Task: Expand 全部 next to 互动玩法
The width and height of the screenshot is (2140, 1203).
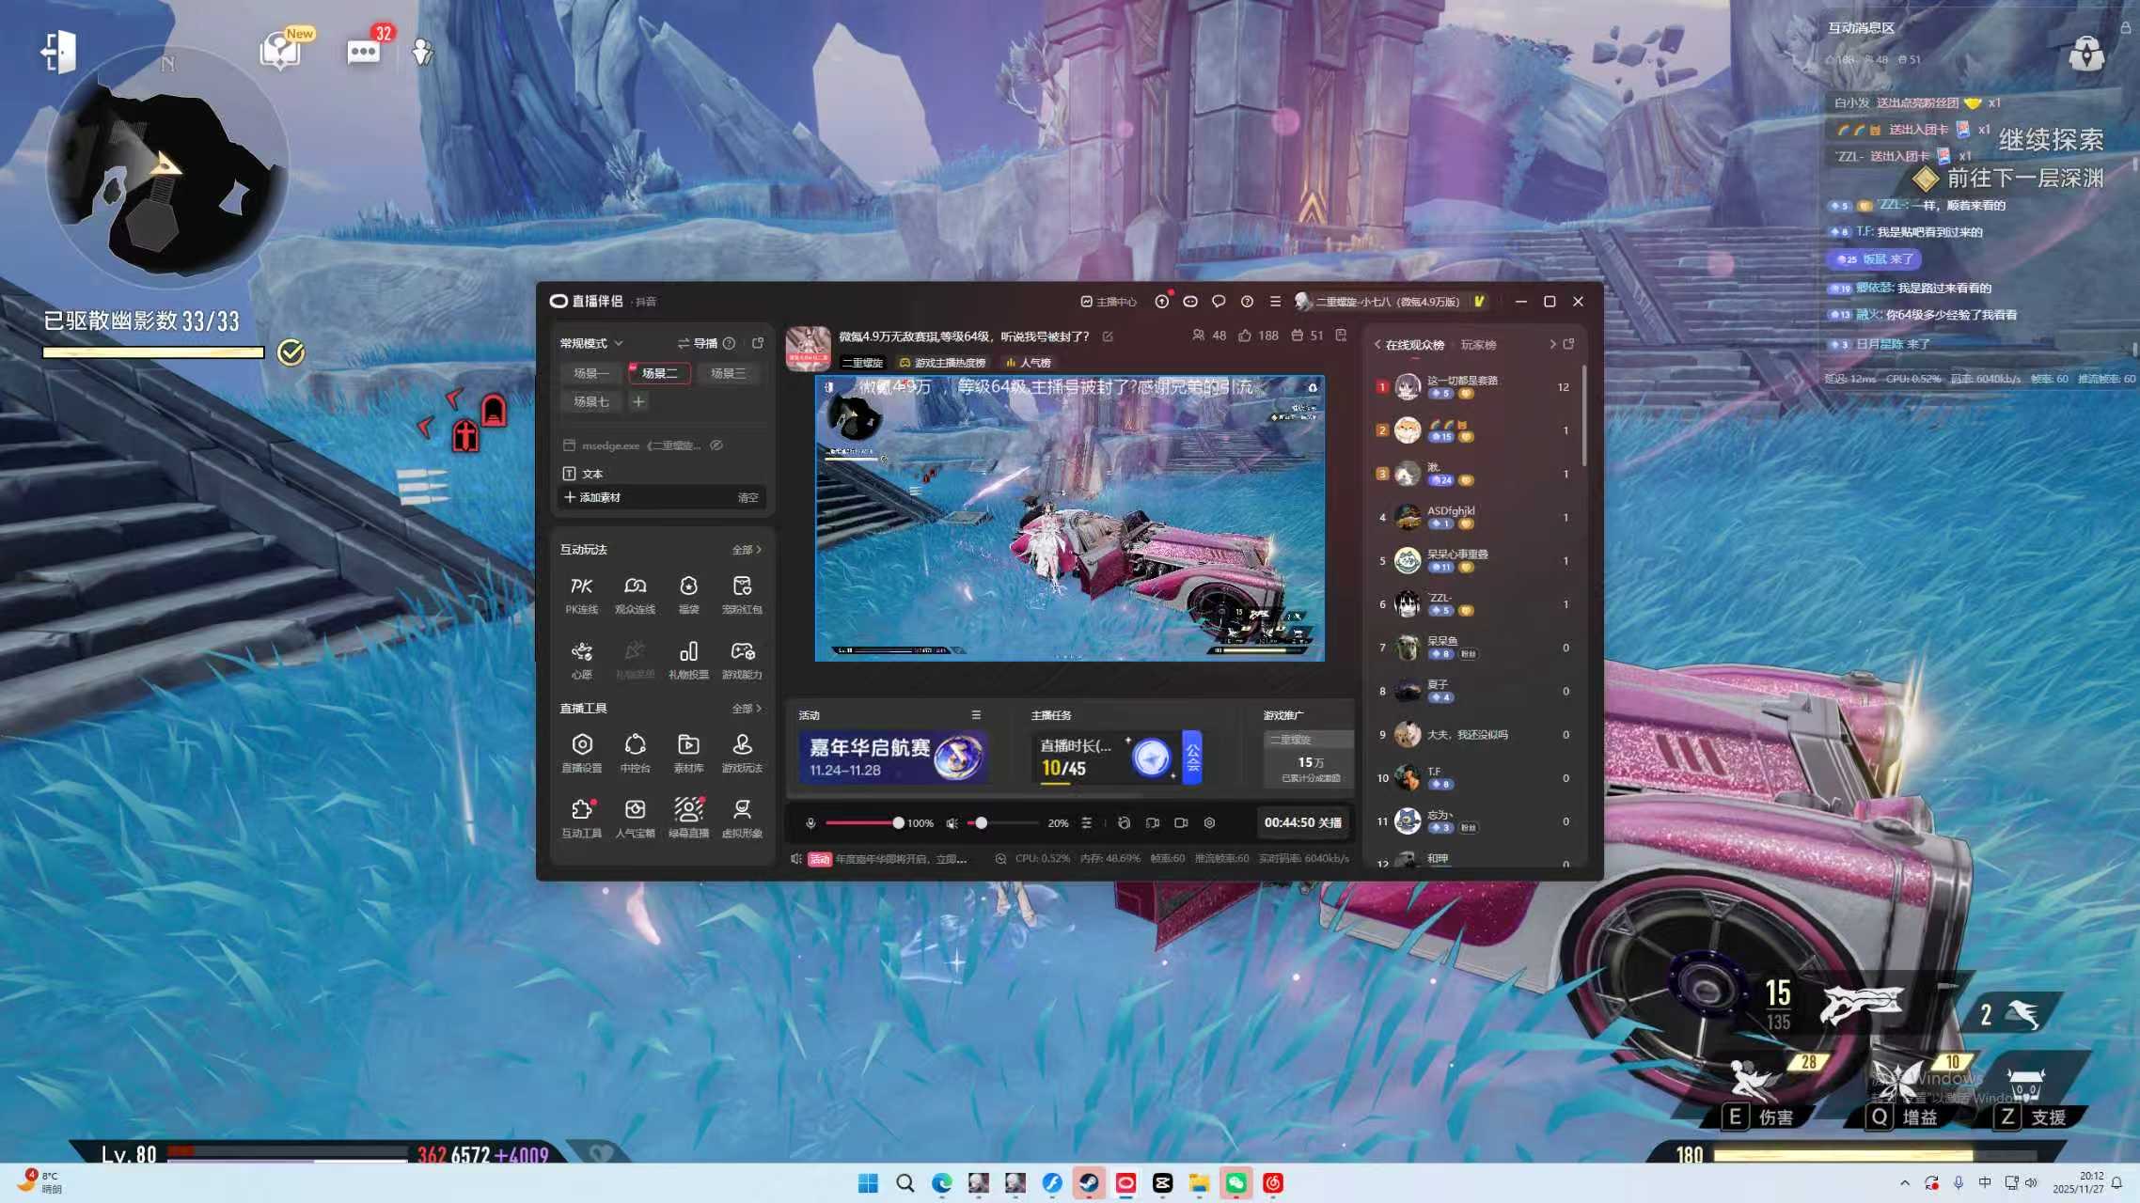Action: (747, 550)
